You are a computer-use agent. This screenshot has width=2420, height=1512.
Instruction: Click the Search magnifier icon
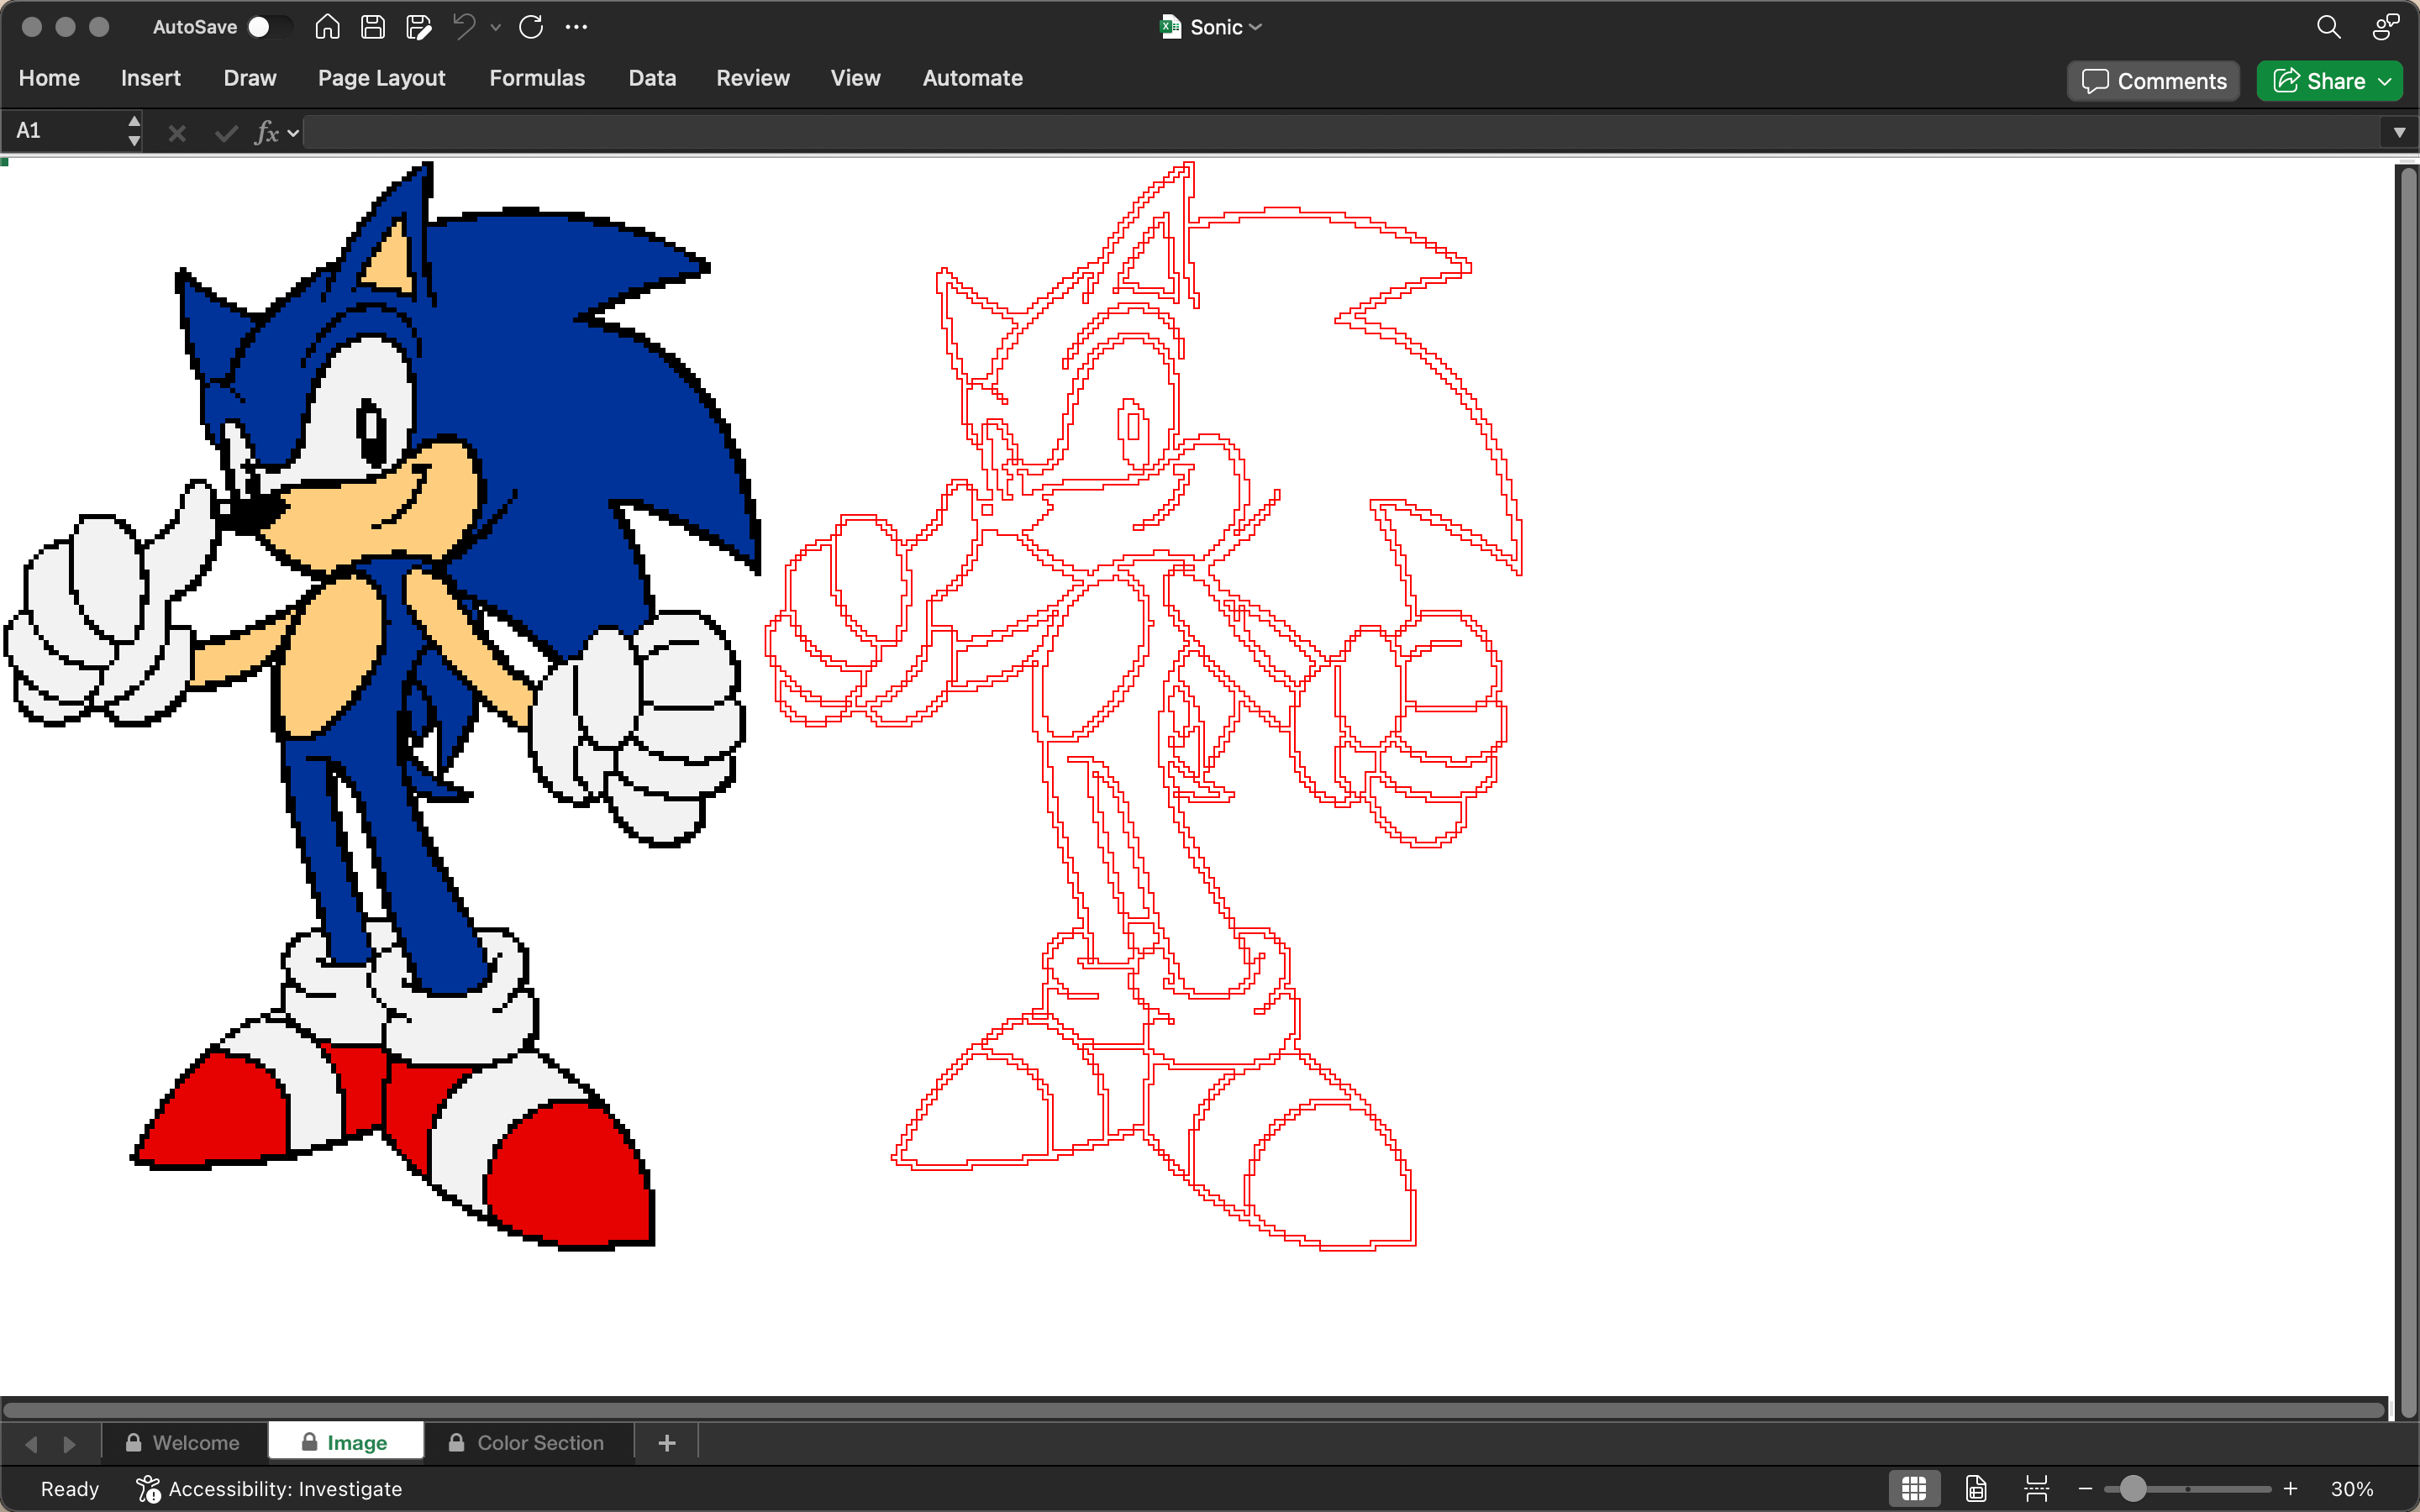tap(2329, 27)
